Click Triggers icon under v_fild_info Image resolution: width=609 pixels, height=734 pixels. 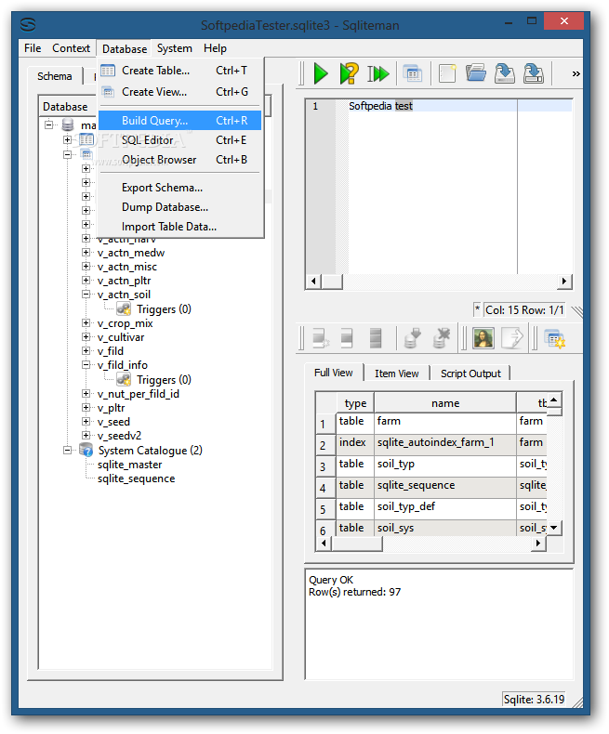click(125, 380)
